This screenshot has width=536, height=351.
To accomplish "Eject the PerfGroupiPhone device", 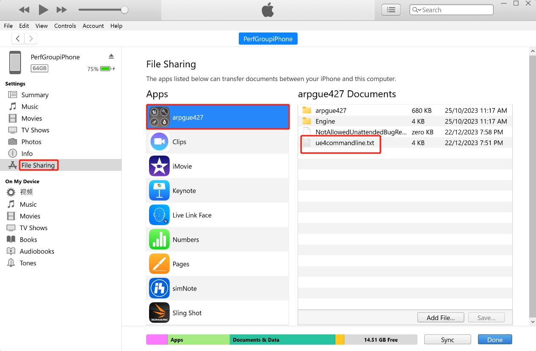I will click(111, 56).
